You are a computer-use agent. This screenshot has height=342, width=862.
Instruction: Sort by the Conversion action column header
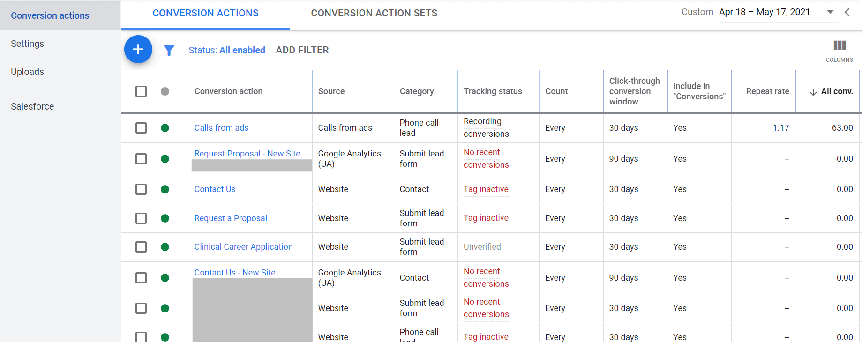[x=228, y=91]
